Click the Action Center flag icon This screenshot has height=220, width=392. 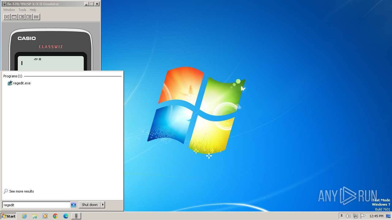363,216
